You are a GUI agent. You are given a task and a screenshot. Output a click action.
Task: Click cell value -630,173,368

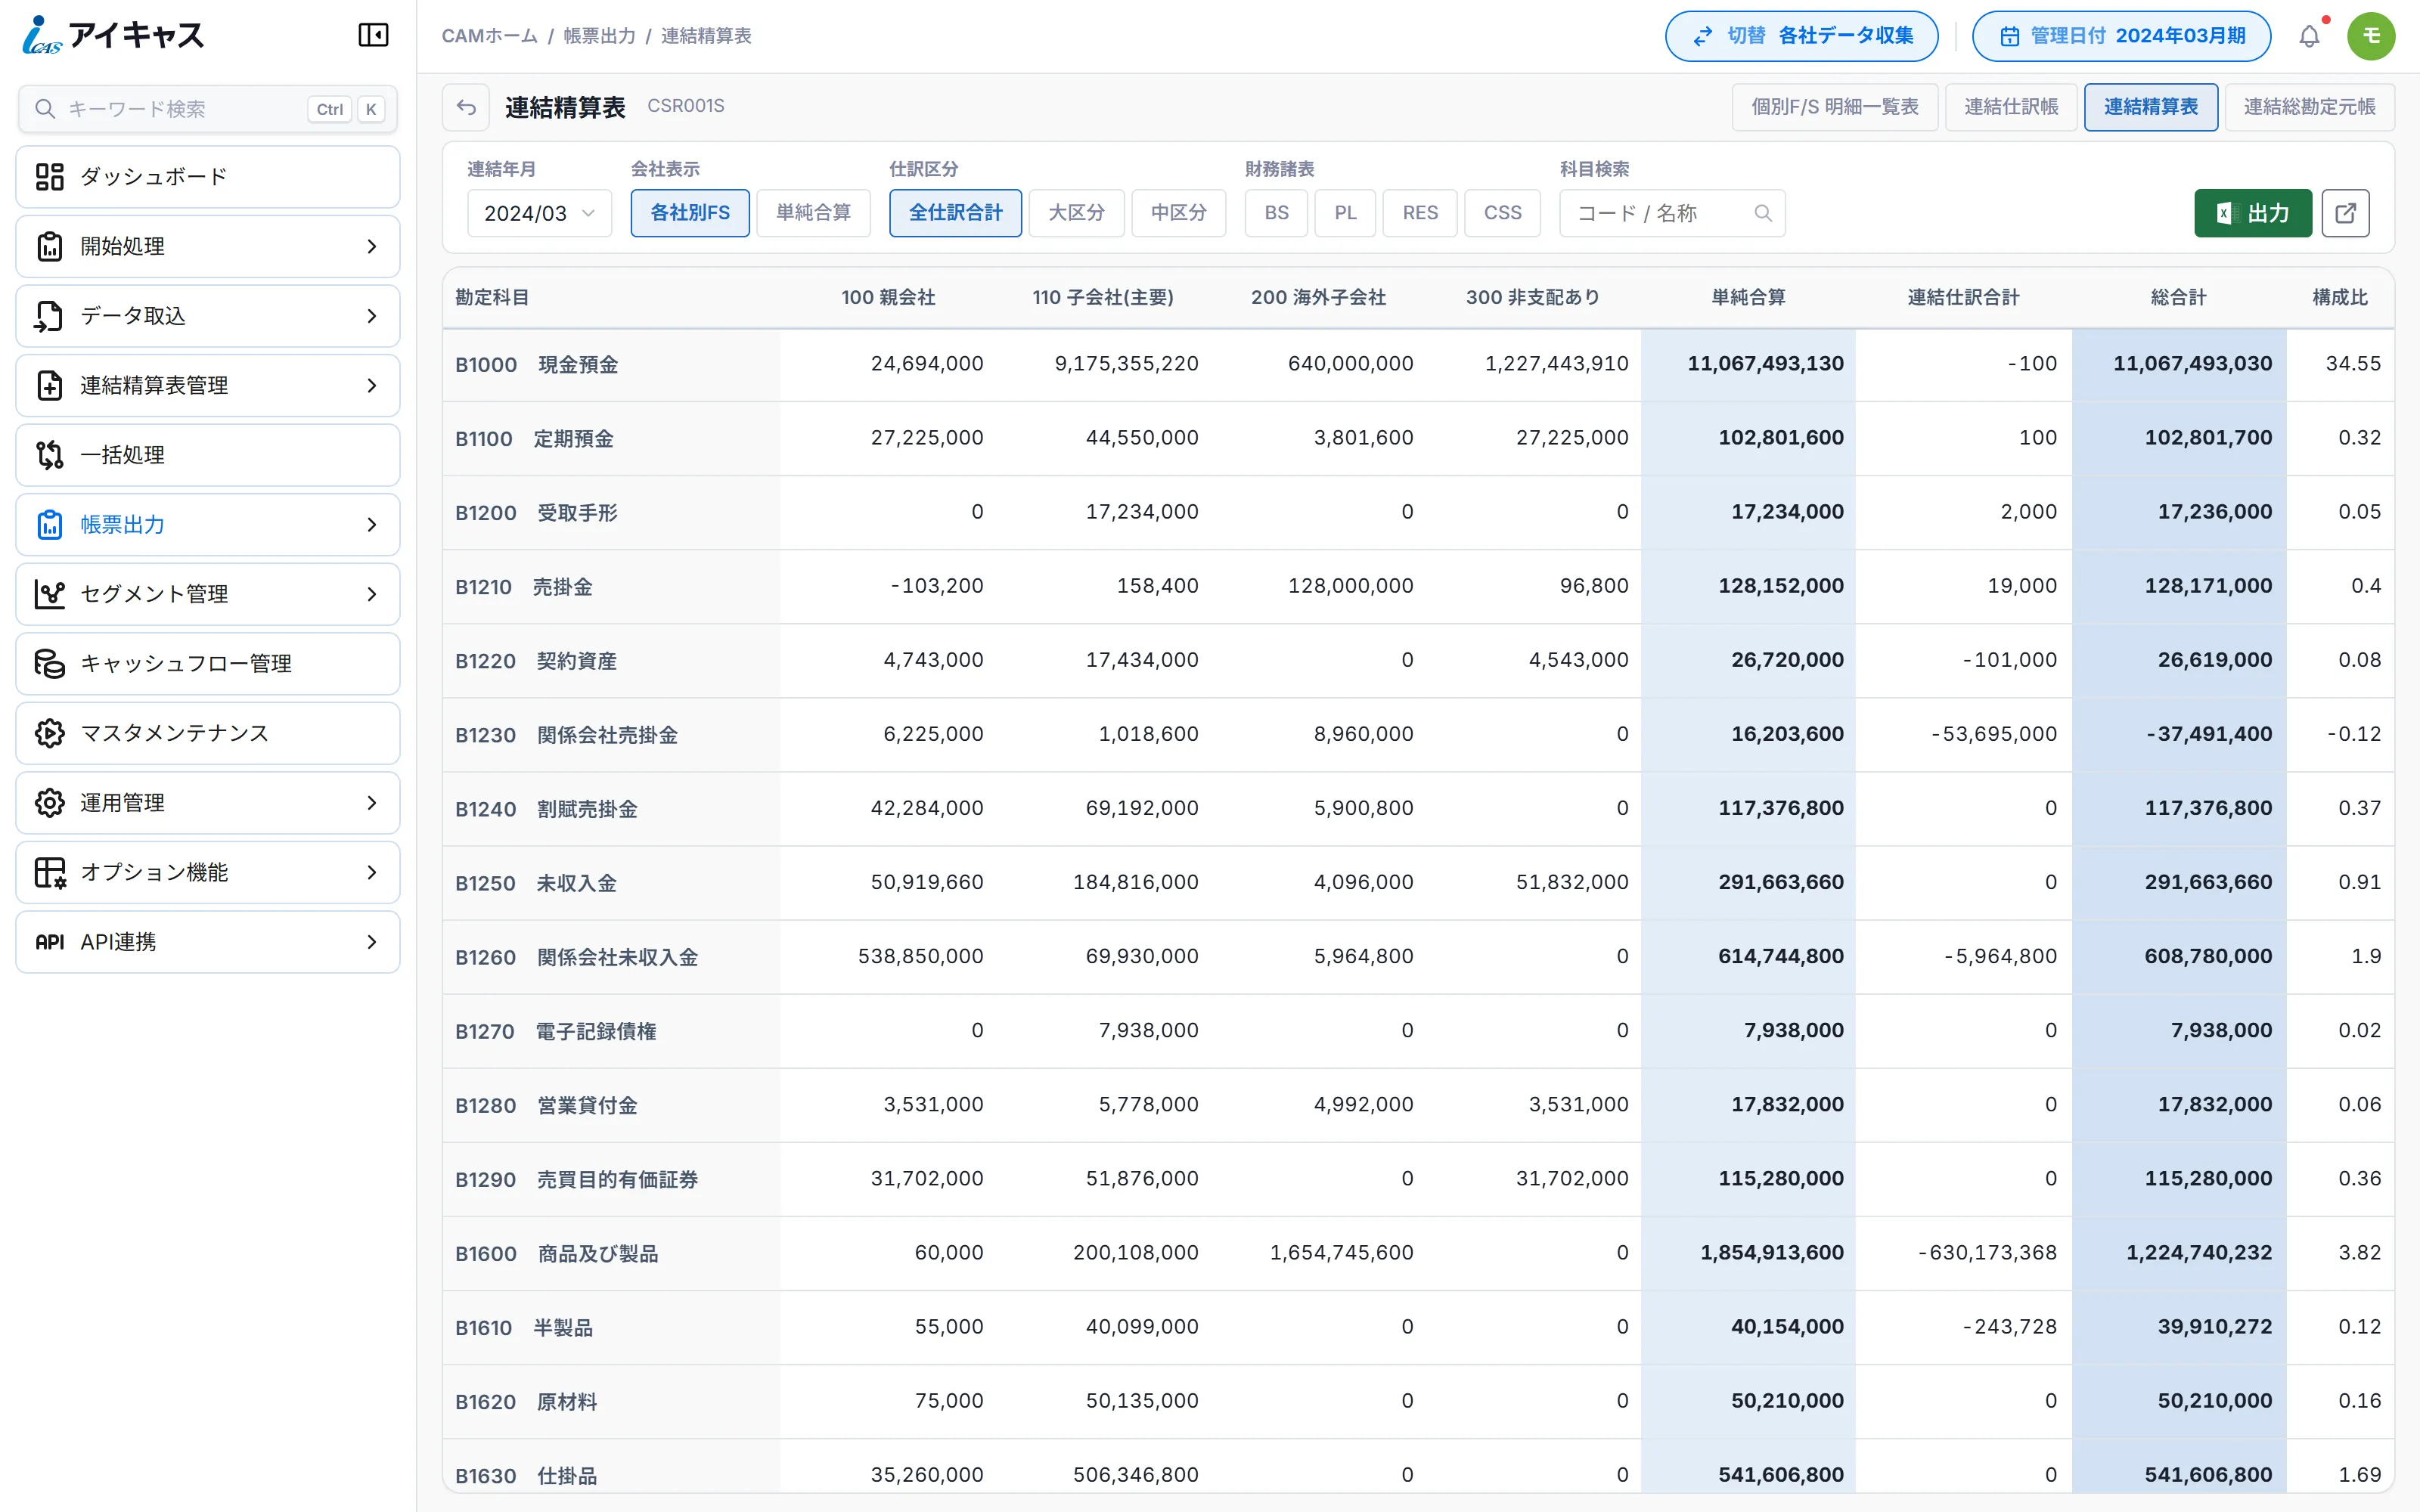coord(1987,1253)
